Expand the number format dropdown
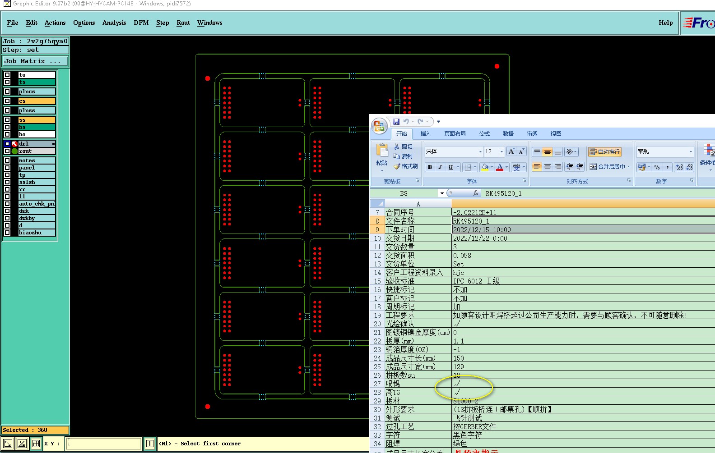The height and width of the screenshot is (453, 715). tap(691, 151)
